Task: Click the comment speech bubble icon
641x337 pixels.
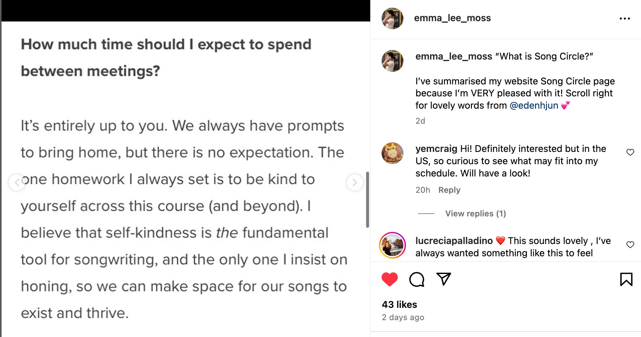Action: tap(417, 279)
